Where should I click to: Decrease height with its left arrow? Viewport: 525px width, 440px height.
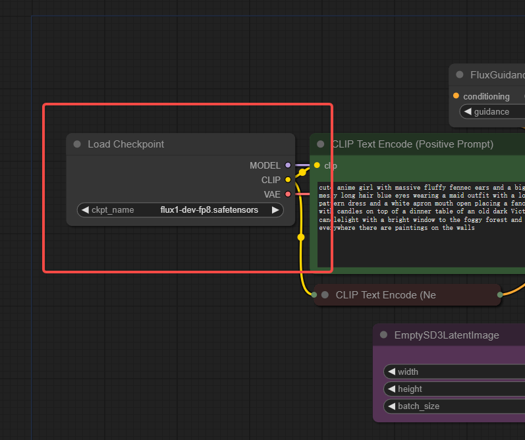point(391,389)
